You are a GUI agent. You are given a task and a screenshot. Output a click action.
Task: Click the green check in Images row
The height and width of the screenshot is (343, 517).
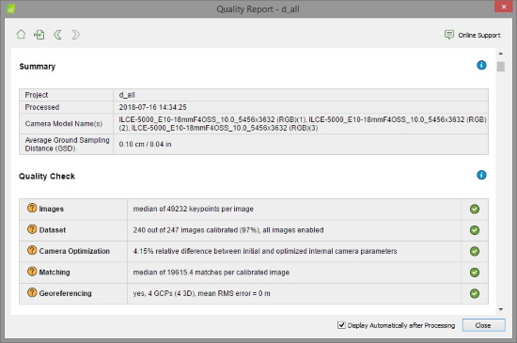click(475, 209)
